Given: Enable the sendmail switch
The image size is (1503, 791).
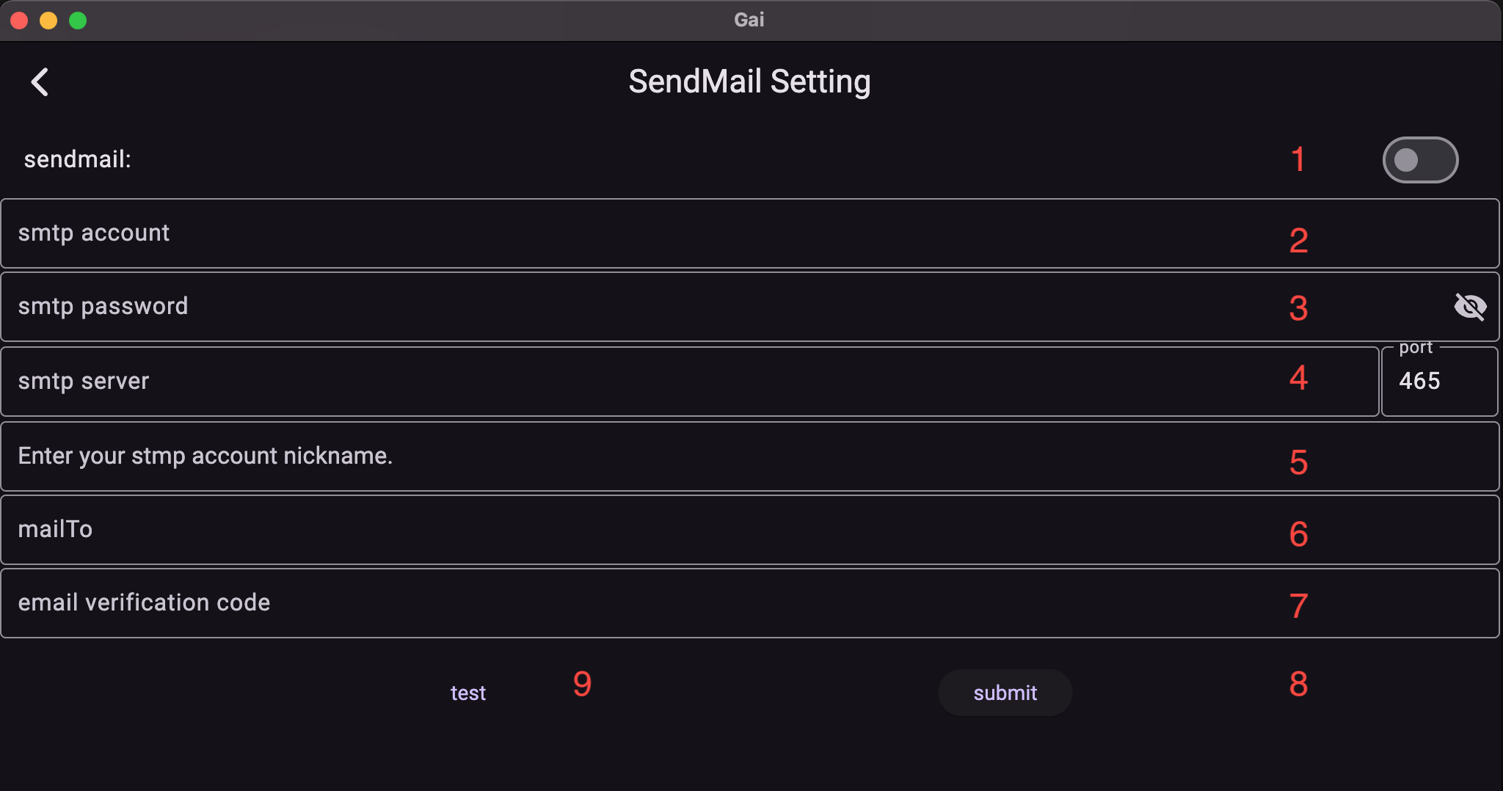Looking at the screenshot, I should click(1419, 160).
